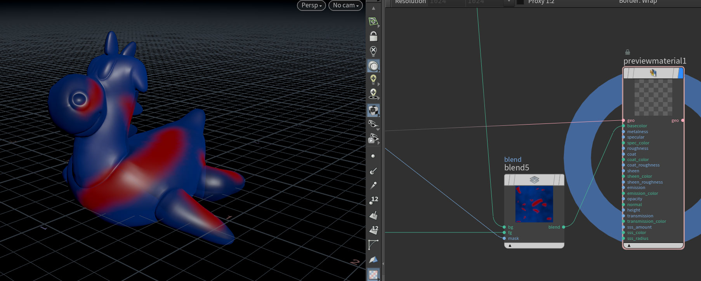This screenshot has height=281, width=701.
Task: Click the sheen_roughness input on previewmaterial1
Action: [x=623, y=182]
